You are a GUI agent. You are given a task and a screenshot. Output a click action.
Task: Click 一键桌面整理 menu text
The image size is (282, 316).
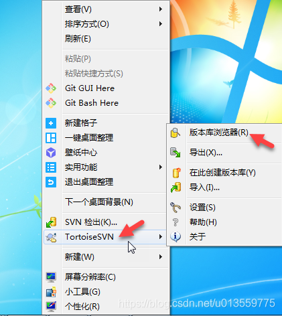[x=89, y=138]
